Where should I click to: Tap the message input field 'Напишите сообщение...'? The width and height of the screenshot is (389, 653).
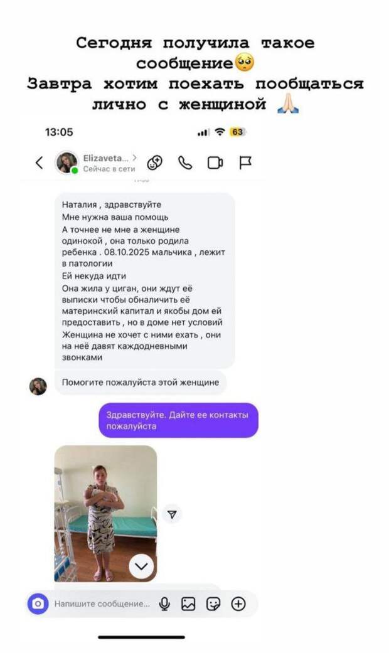tap(102, 604)
